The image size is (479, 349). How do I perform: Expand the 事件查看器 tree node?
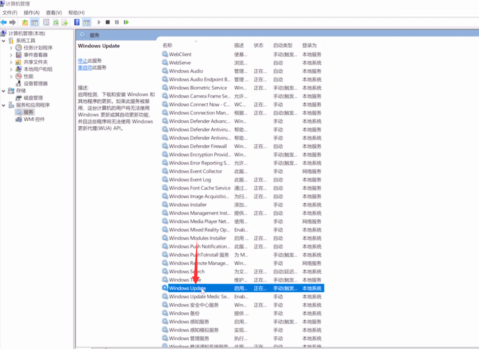click(x=11, y=55)
